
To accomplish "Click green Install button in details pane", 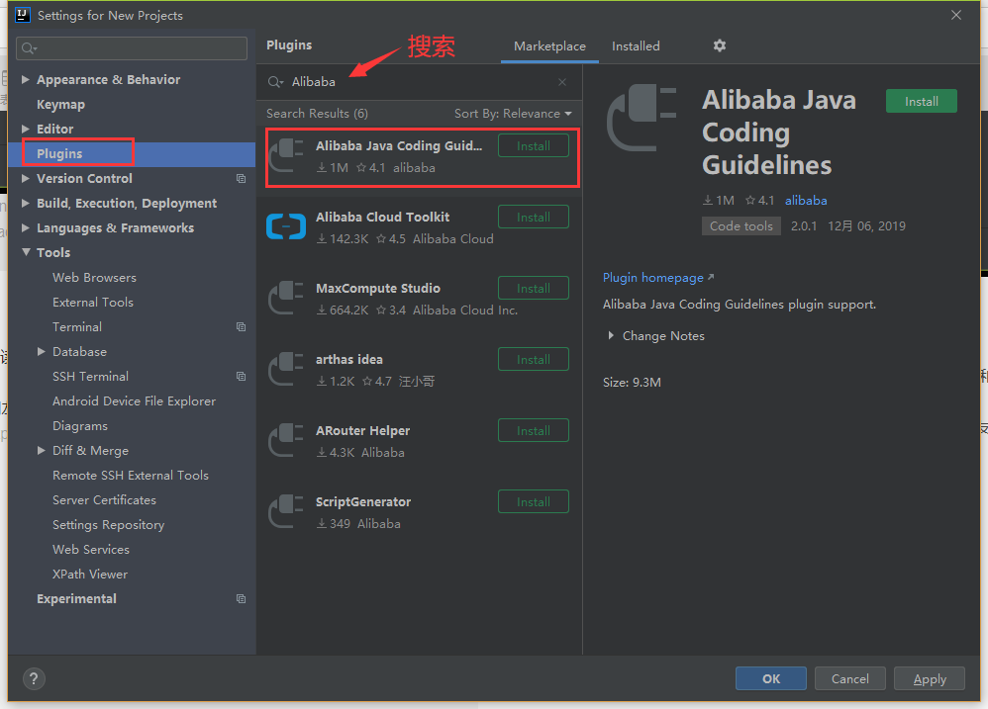I will pyautogui.click(x=922, y=101).
